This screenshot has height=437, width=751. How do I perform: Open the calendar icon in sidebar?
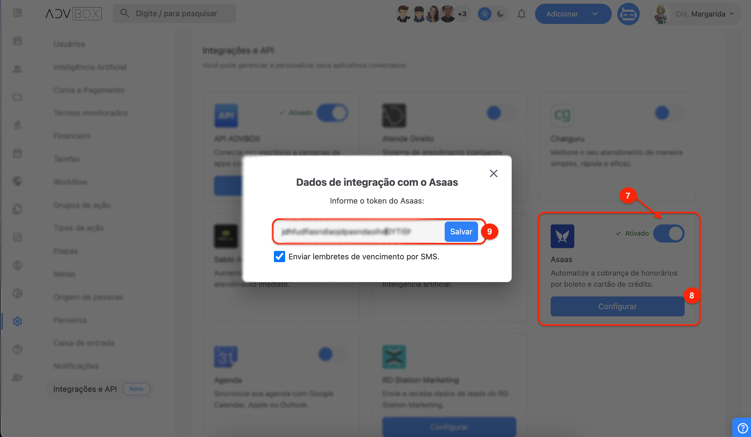pos(17,153)
